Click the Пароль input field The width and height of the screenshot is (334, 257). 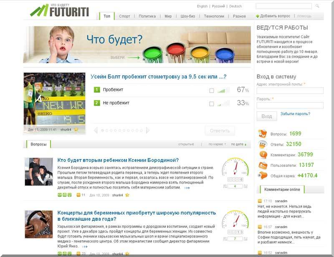290,105
